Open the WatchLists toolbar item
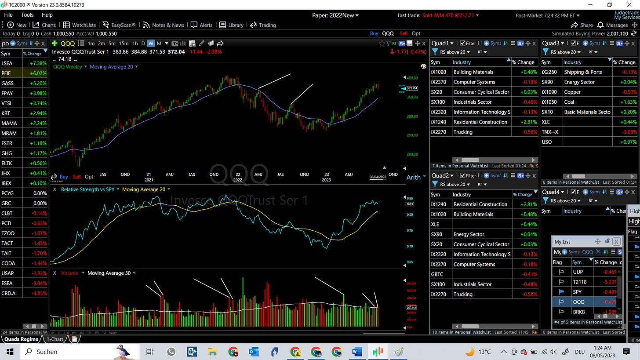640x360 pixels. pyautogui.click(x=79, y=25)
